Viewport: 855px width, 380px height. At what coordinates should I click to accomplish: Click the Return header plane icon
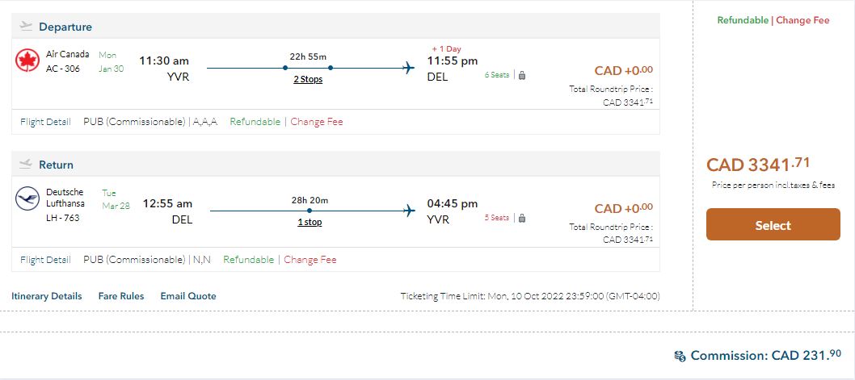pos(26,165)
